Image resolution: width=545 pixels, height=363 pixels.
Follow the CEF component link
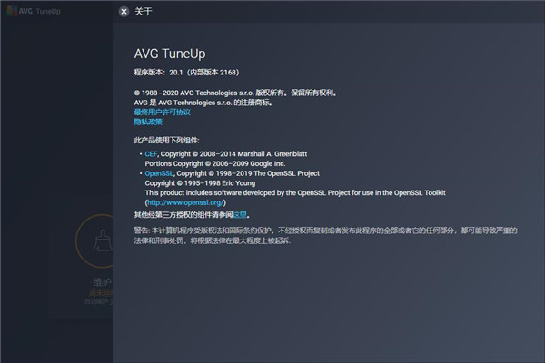(151, 154)
